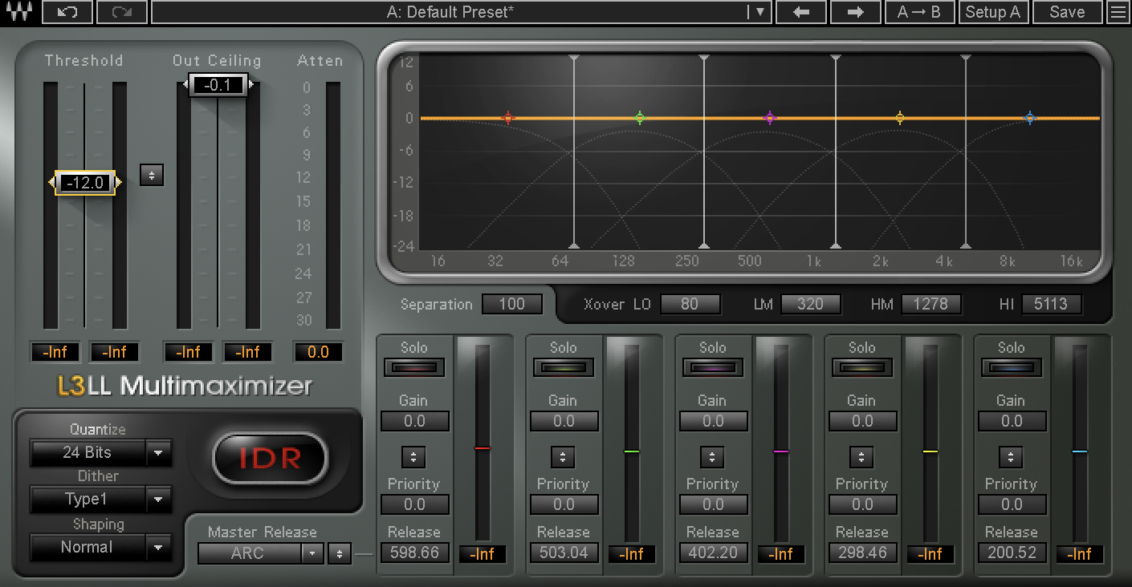
Task: Redo the last undone change
Action: (122, 12)
